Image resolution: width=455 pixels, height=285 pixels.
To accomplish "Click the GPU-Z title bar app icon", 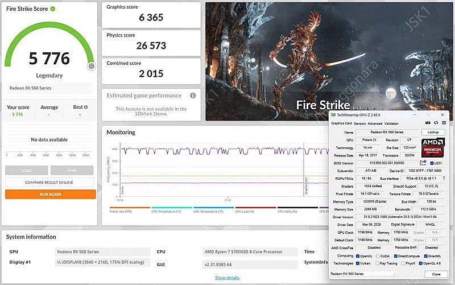I will [333, 115].
